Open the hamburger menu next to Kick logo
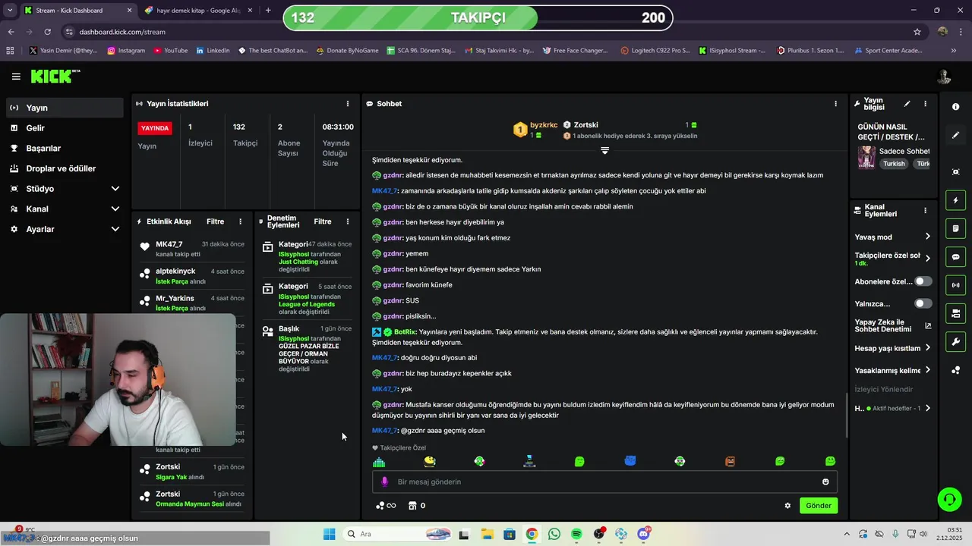The width and height of the screenshot is (972, 546). 16,77
